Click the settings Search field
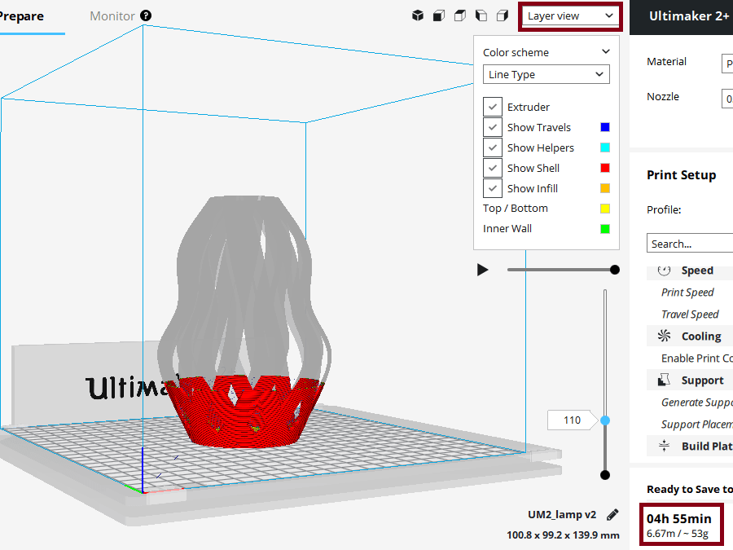 [x=690, y=243]
